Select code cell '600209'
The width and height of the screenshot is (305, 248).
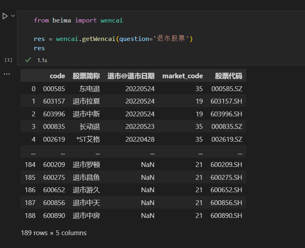coord(54,165)
